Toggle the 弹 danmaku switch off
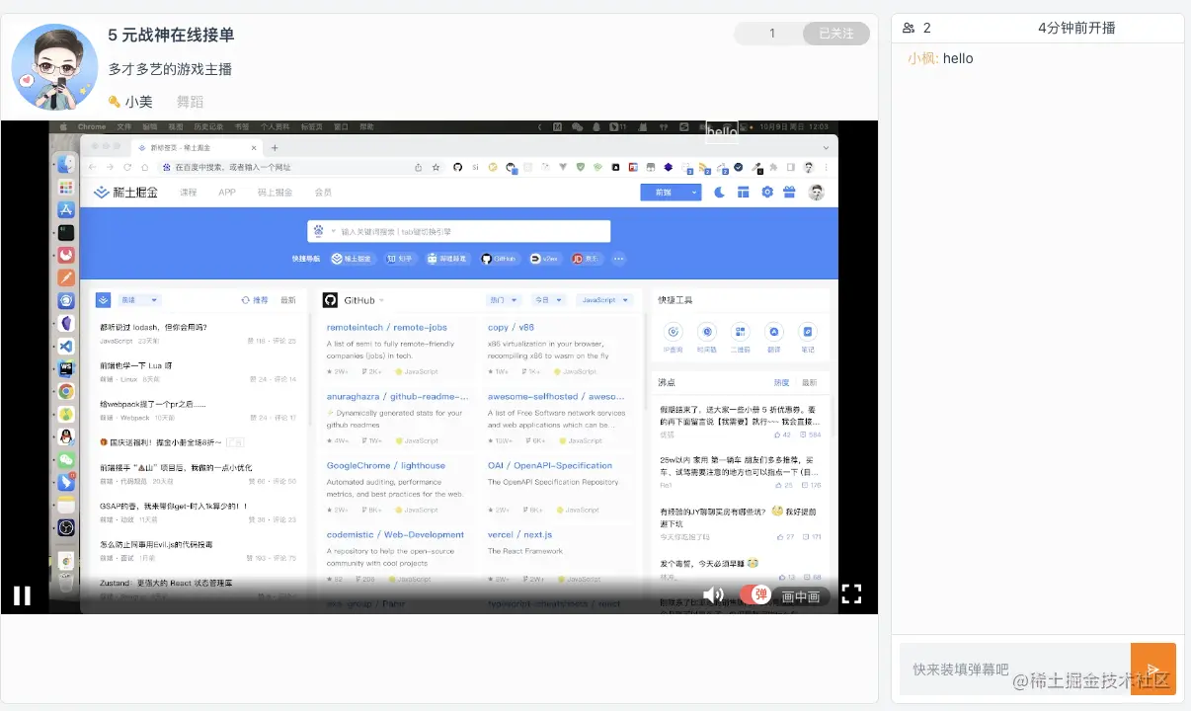 point(754,594)
